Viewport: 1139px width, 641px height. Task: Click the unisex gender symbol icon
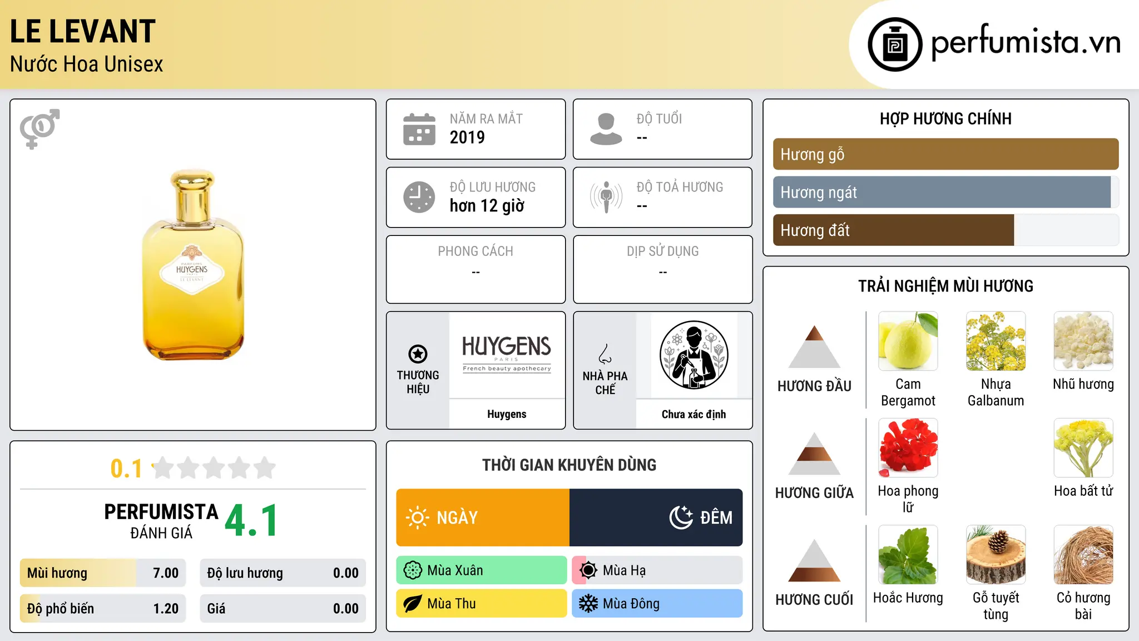pos(39,129)
